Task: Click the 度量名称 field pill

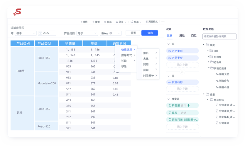Action: pos(182,82)
